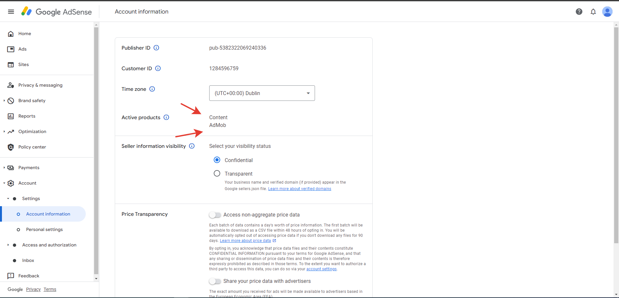Image resolution: width=619 pixels, height=298 pixels.
Task: Open the Time zone dropdown
Action: pyautogui.click(x=262, y=93)
